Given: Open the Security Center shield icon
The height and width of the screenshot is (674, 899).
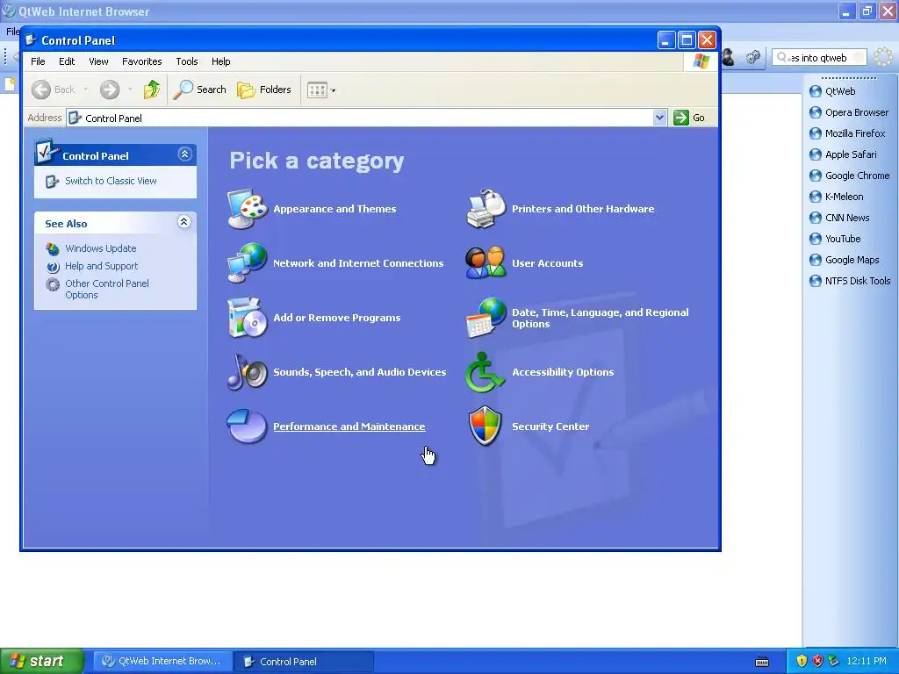Looking at the screenshot, I should (x=485, y=426).
